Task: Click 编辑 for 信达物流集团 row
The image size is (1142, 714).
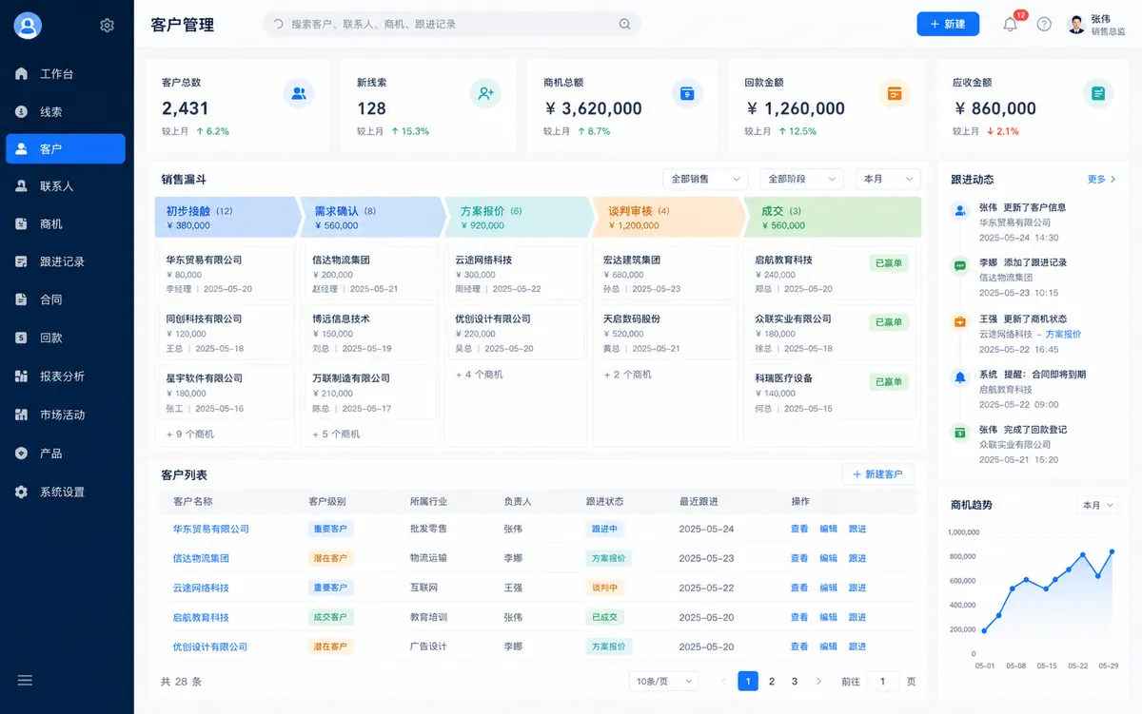Action: click(829, 558)
